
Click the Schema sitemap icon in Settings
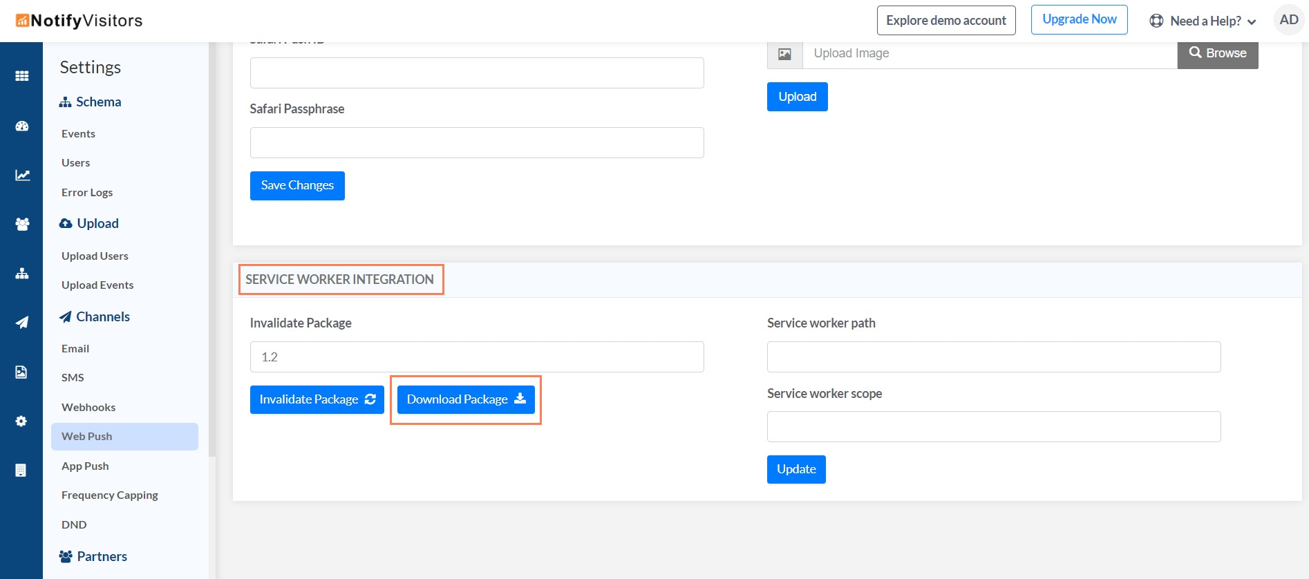(x=66, y=102)
